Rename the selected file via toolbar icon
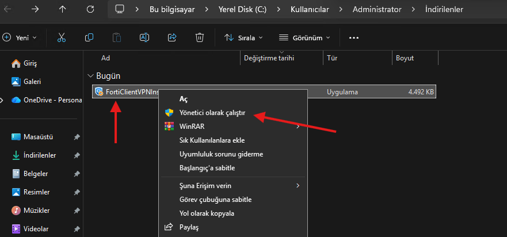Image resolution: width=507 pixels, height=237 pixels. pyautogui.click(x=144, y=37)
